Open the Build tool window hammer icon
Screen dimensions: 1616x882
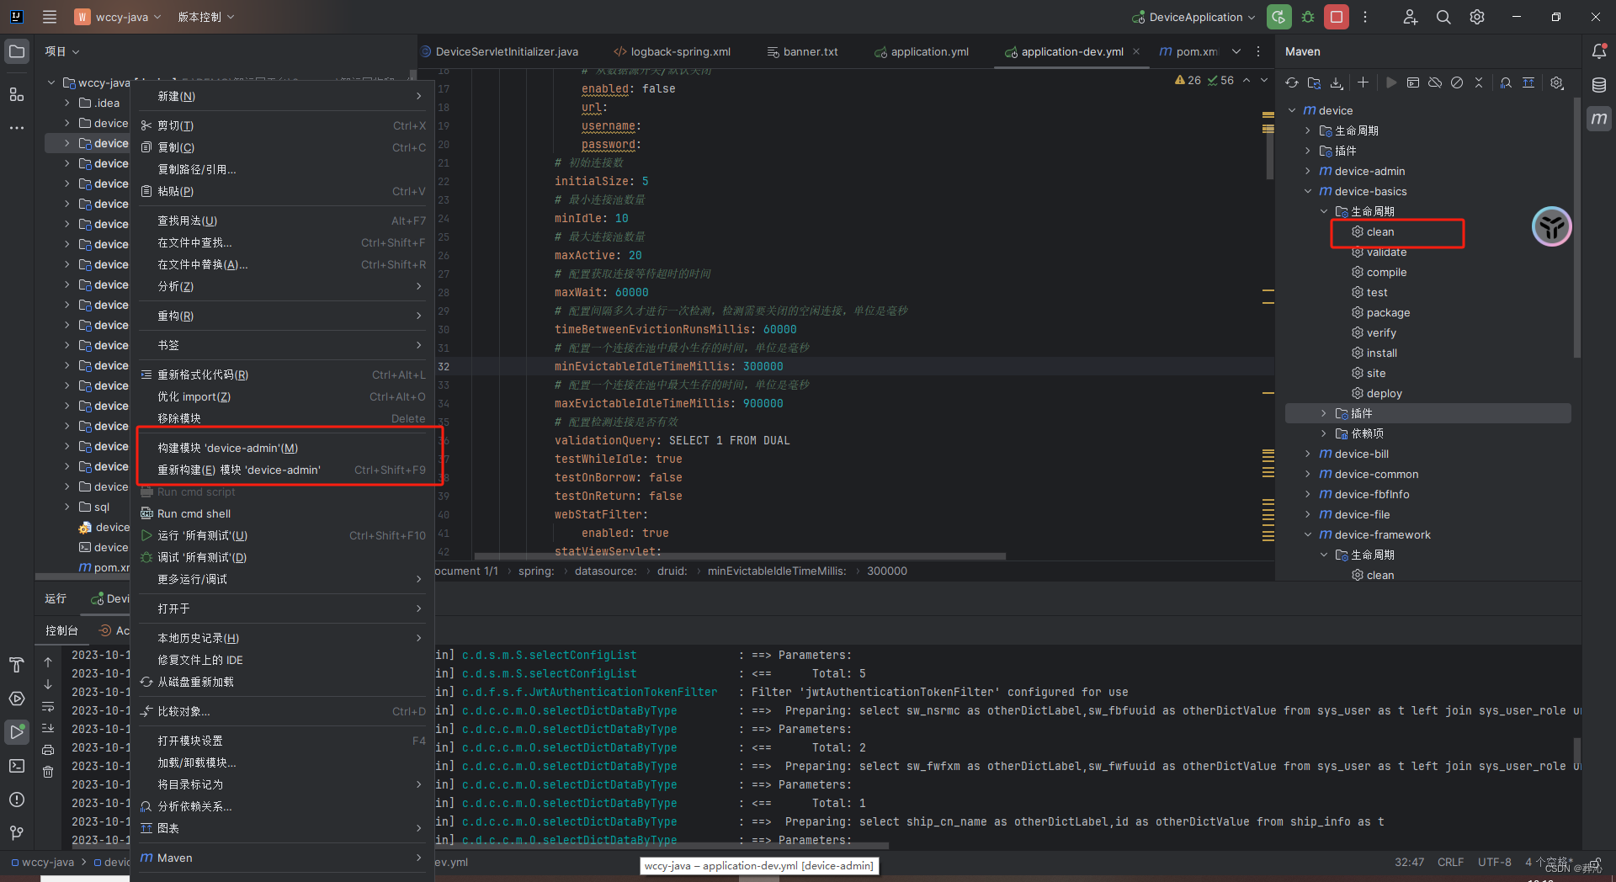coord(17,665)
